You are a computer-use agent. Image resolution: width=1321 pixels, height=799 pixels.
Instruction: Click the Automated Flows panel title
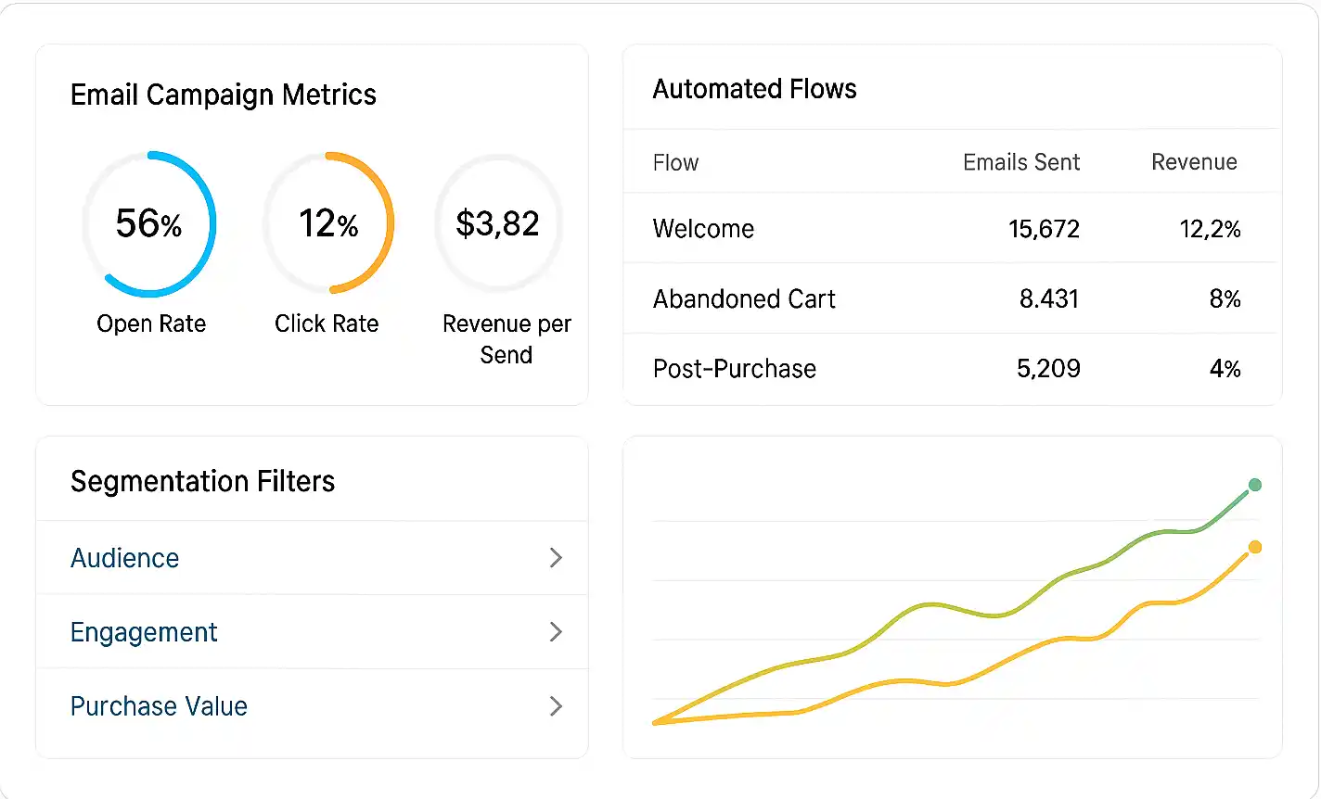[x=754, y=88]
